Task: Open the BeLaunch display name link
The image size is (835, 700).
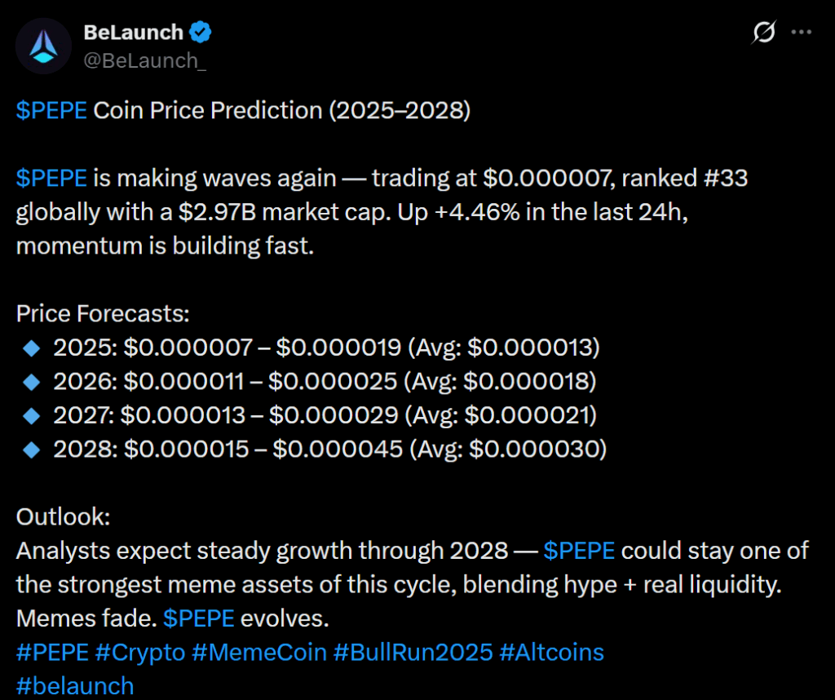Action: (134, 33)
